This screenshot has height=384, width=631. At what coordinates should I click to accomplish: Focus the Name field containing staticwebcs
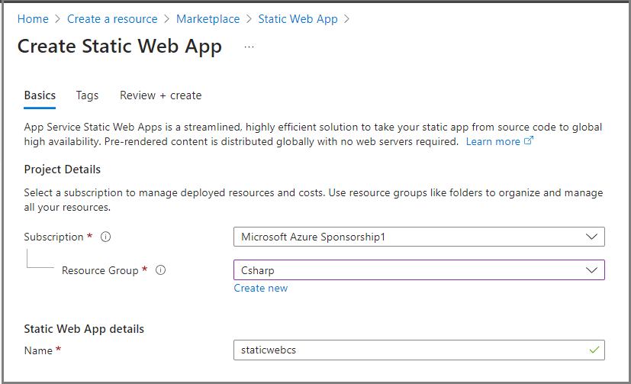point(419,350)
